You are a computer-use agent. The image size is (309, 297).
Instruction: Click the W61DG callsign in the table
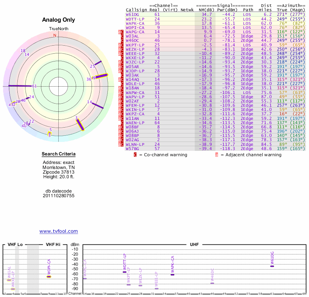(132, 14)
